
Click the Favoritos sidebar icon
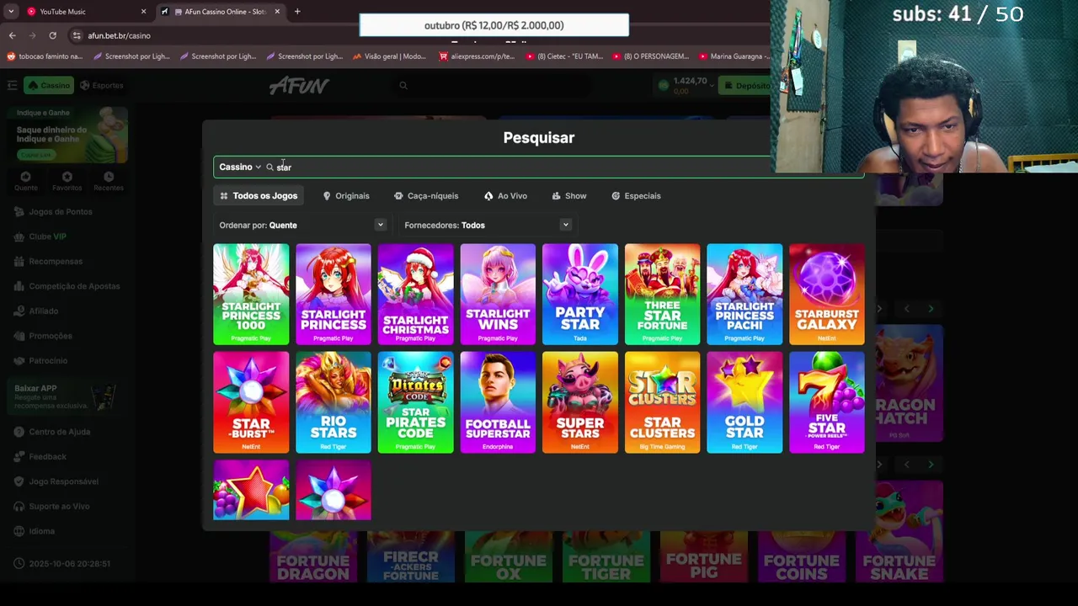coord(67,181)
